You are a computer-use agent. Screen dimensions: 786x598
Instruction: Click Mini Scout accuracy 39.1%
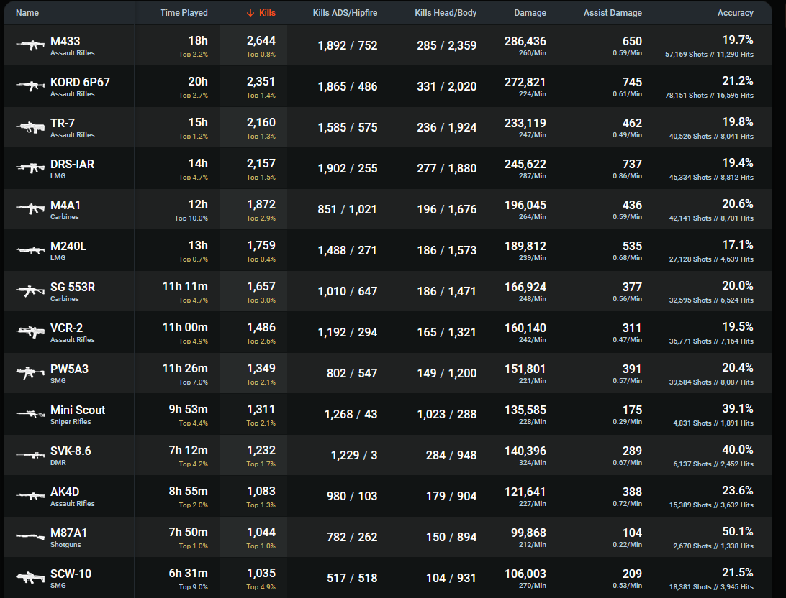pyautogui.click(x=737, y=409)
